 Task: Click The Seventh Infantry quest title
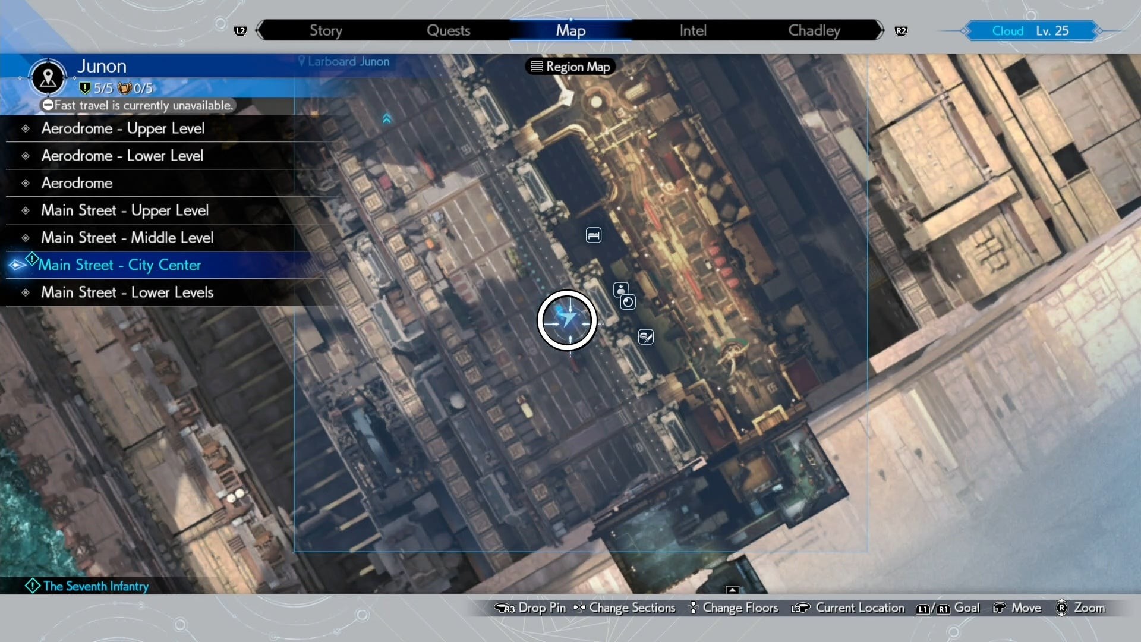(96, 586)
